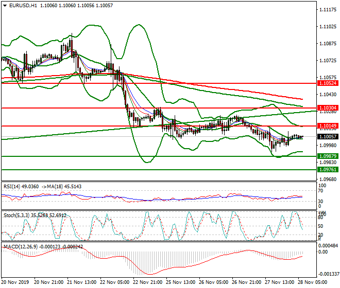Click the 1.10725 price scale value
Viewport: 340px width, 288px height.
[328, 61]
